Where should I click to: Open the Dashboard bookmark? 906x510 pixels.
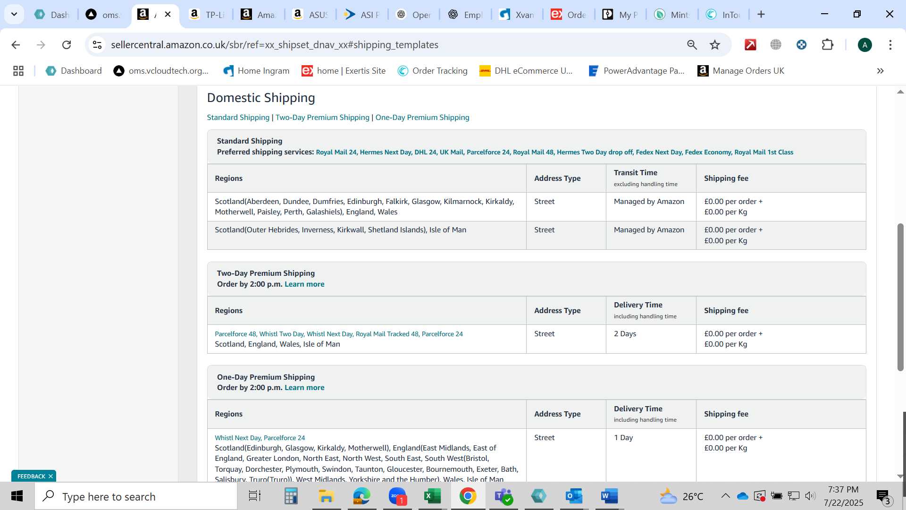tap(74, 71)
